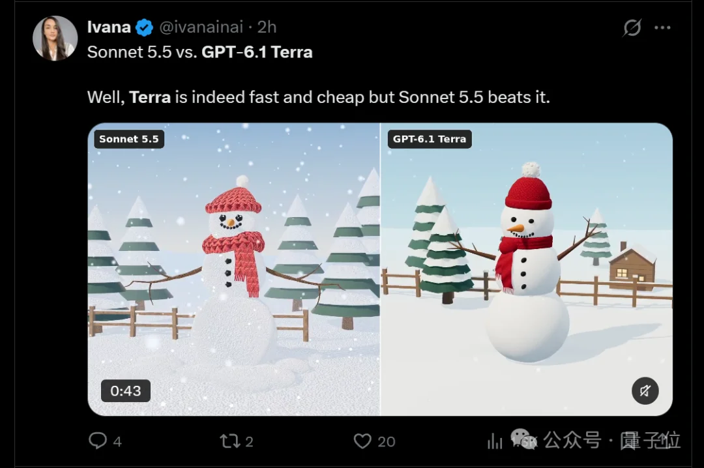Click the blue verified checkmark badge
The width and height of the screenshot is (704, 468).
point(144,27)
